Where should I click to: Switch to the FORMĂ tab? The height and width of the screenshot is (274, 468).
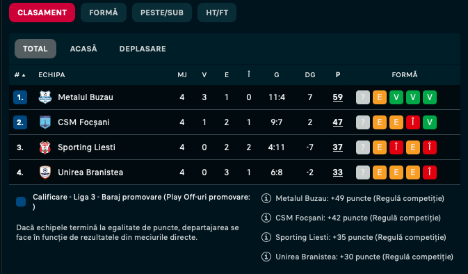104,13
